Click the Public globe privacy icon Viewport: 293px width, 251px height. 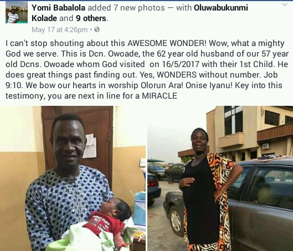pyautogui.click(x=97, y=29)
